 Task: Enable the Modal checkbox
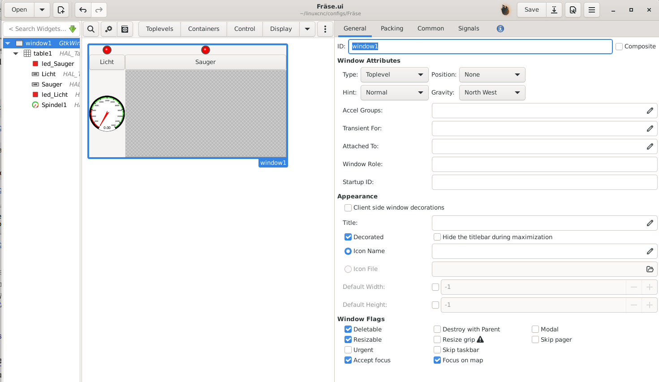[535, 330]
